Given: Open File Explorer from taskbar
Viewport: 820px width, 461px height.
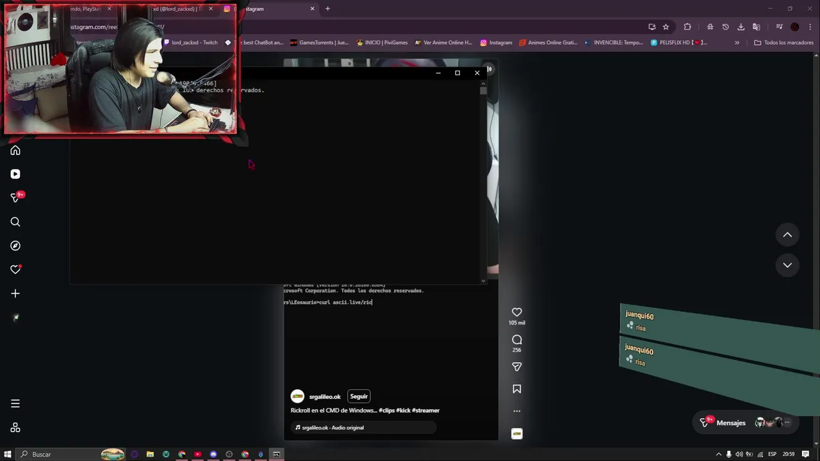Looking at the screenshot, I should 150,455.
